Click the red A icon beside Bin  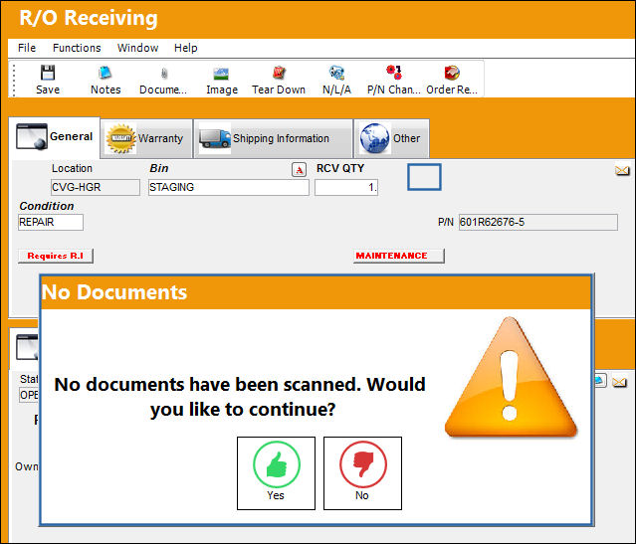coord(299,169)
